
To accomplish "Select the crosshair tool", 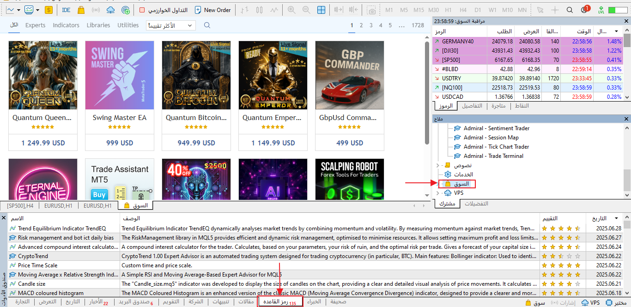I will [x=555, y=10].
